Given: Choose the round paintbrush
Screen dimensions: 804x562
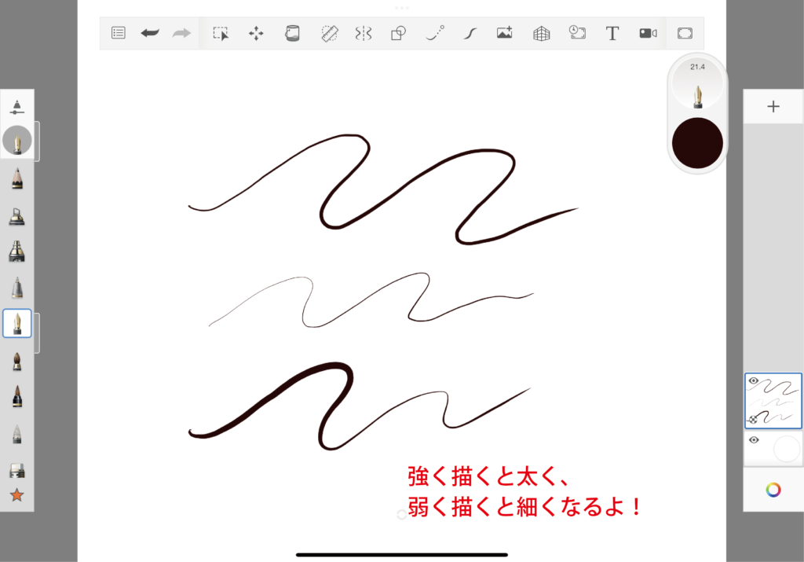Looking at the screenshot, I should tap(17, 362).
